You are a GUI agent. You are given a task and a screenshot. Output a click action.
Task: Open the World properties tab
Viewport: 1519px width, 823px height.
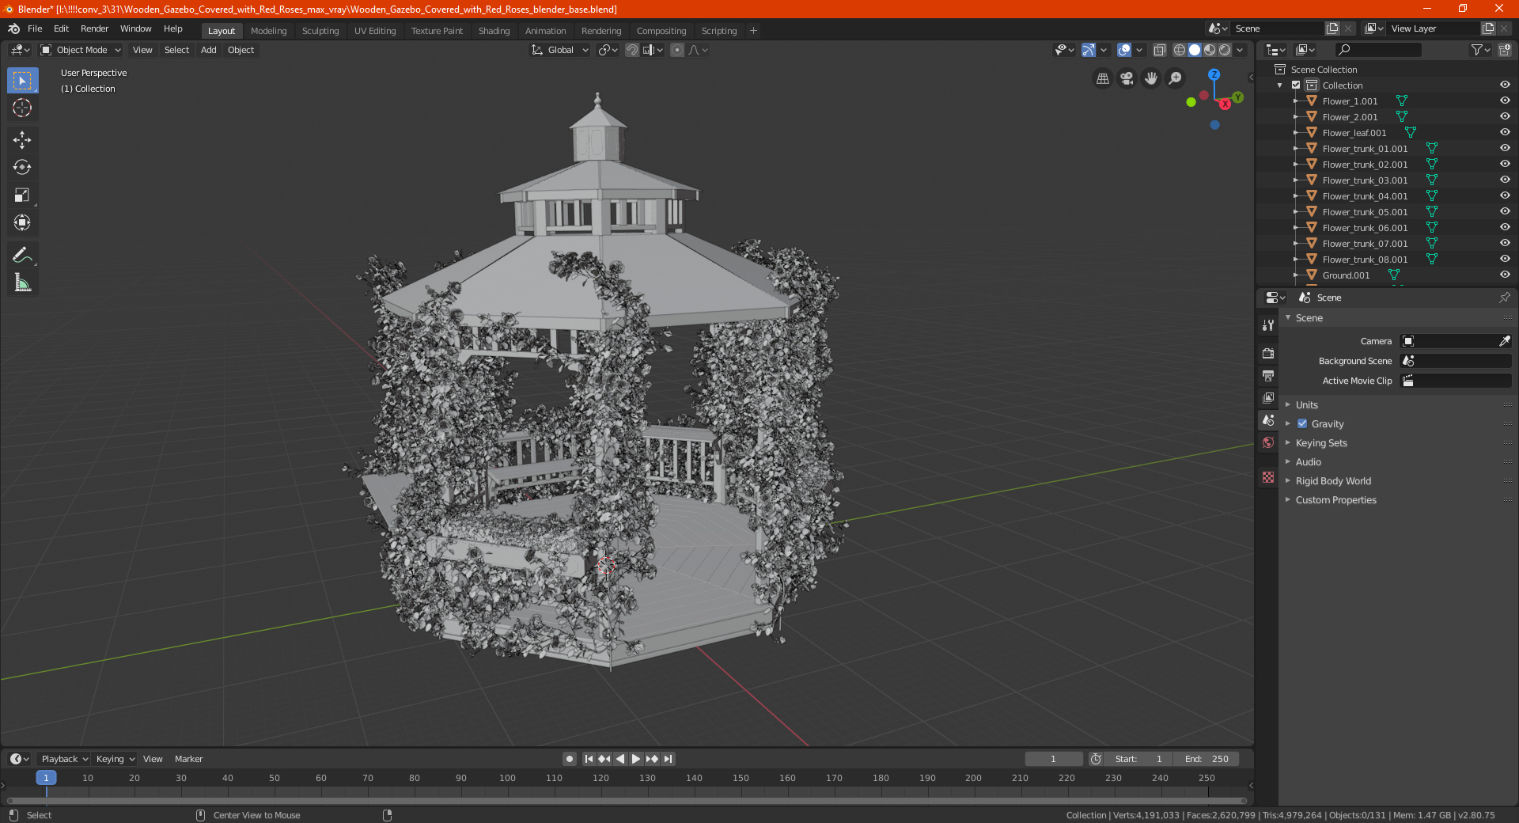coord(1268,442)
